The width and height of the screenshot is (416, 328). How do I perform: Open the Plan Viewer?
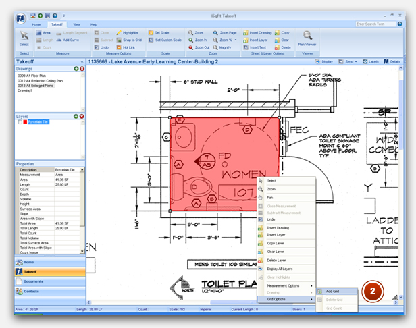click(x=307, y=38)
